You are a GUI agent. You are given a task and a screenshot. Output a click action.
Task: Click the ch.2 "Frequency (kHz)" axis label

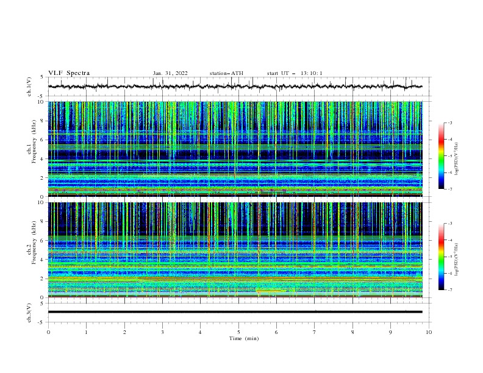click(x=34, y=243)
